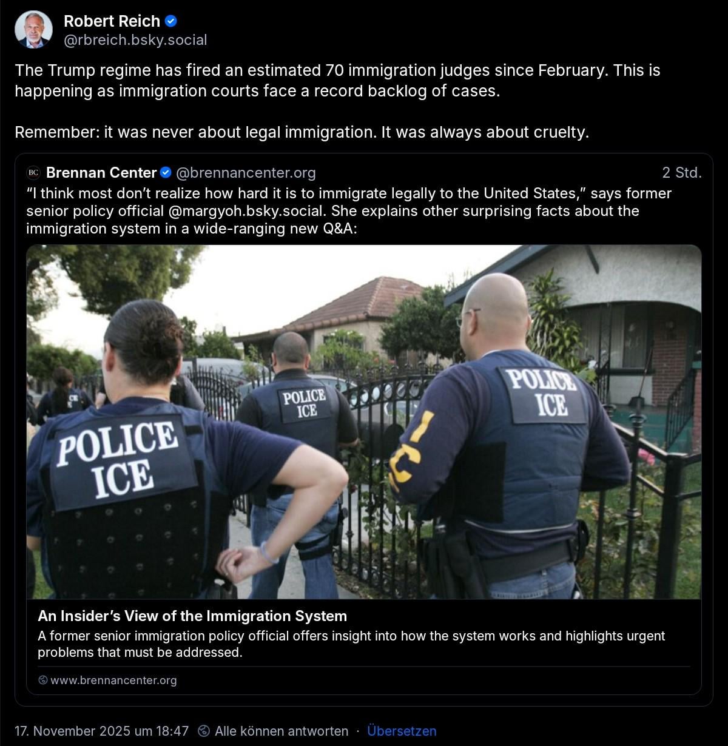This screenshot has width=728, height=746.
Task: Open An Insider's View of the Immigration System
Action: (x=192, y=616)
